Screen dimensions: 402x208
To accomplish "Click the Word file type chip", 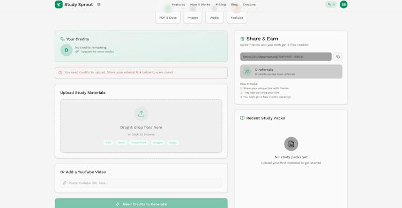I will 121,143.
